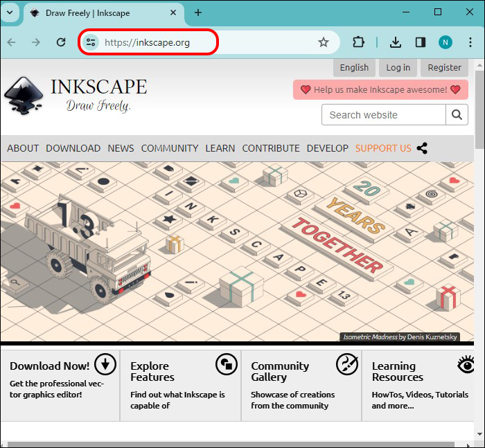Open the English language selector
This screenshot has height=448, width=485.
pos(354,68)
